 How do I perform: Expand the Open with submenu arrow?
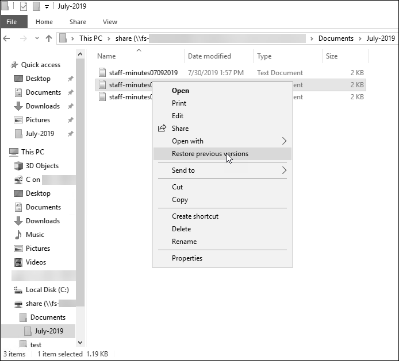(284, 141)
